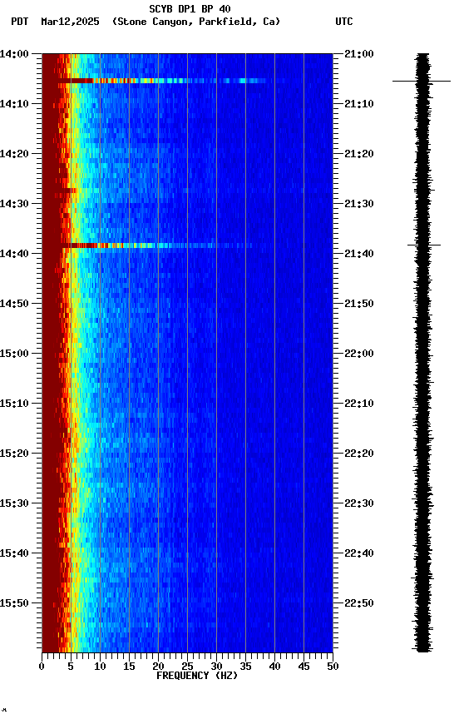
Task: Click the "21:10" UTC time label
Action: tap(359, 104)
